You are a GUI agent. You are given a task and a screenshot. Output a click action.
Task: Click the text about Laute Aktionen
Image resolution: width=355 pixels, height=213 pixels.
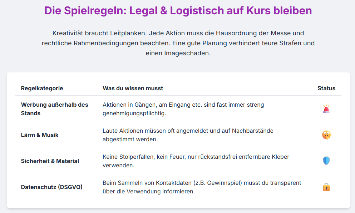pos(188,131)
